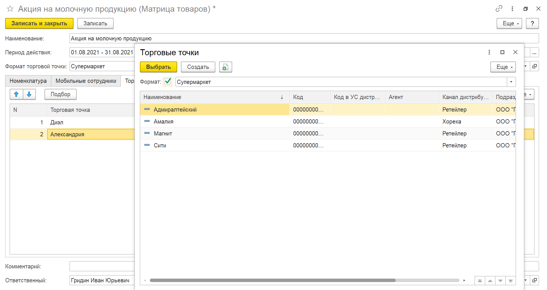Click the Записать button
547x290 pixels.
pos(95,23)
